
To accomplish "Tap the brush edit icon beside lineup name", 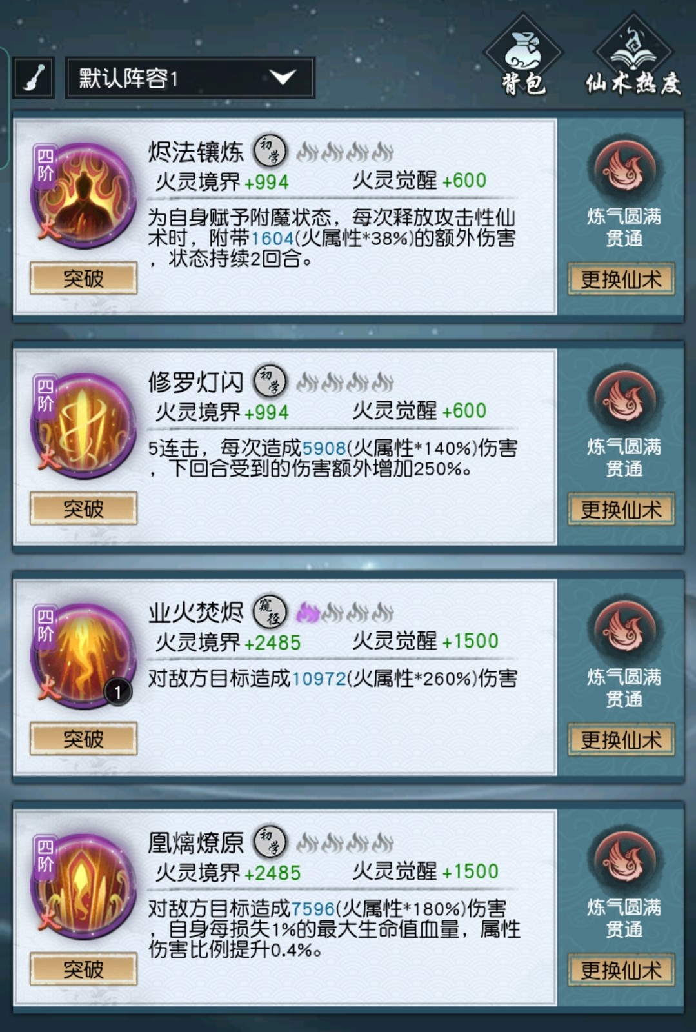I will [x=34, y=79].
